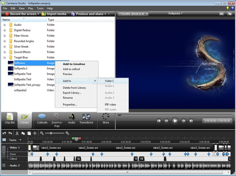Open the Produce and share dropdown arrow

pyautogui.click(x=105, y=14)
